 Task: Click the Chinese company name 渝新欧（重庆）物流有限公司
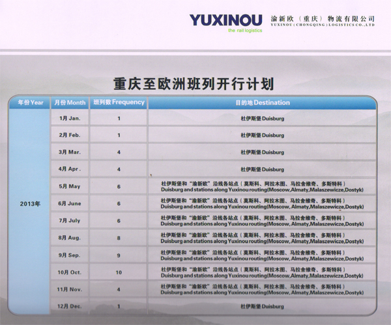coord(323,18)
